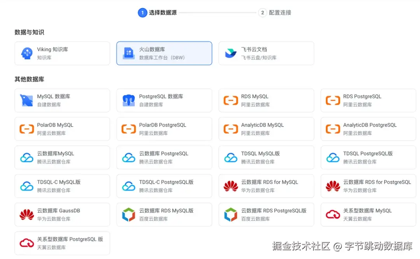Click the text '关系型数据库 MySQL'
The width and height of the screenshot is (420, 259).
[367, 210]
